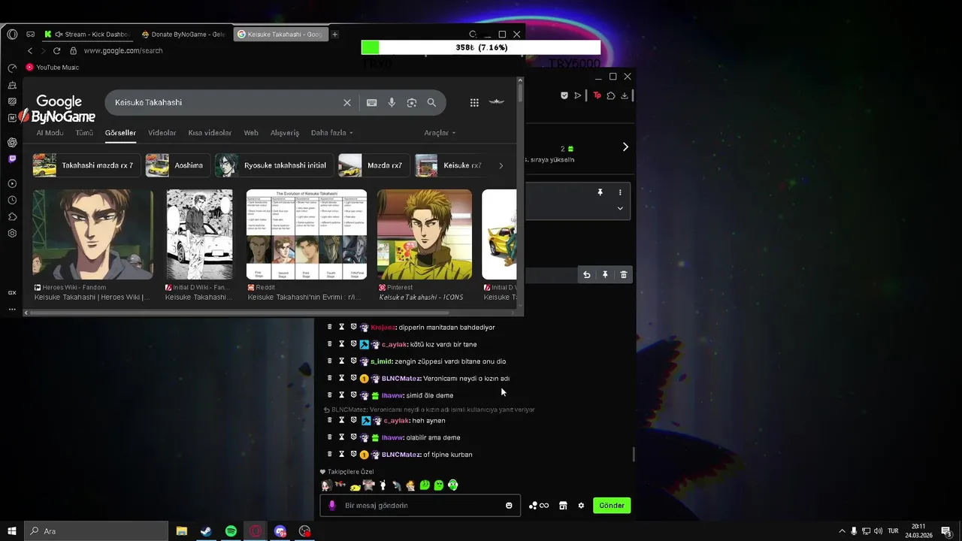Open ChatGPT from the browser sidebar
The image size is (962, 541).
click(12, 142)
